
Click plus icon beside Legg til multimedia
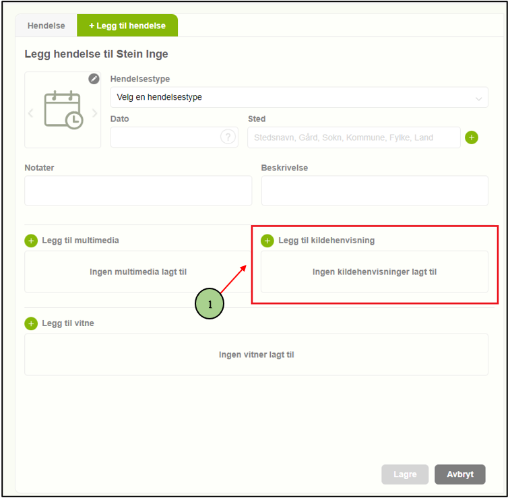pos(31,241)
